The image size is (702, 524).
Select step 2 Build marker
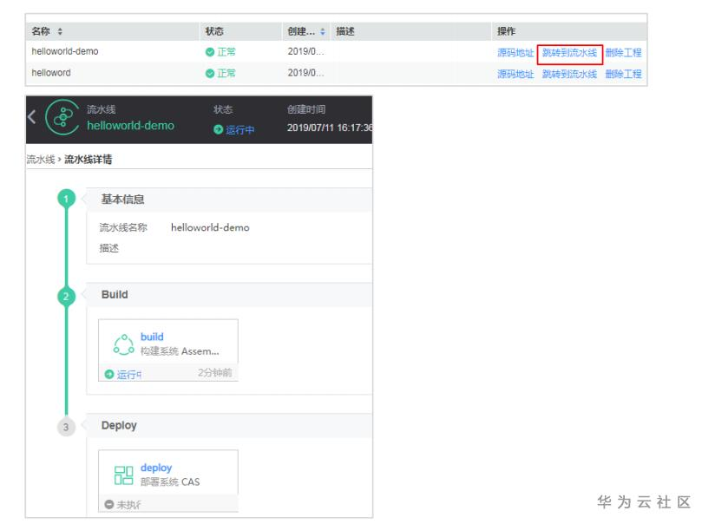tap(66, 296)
